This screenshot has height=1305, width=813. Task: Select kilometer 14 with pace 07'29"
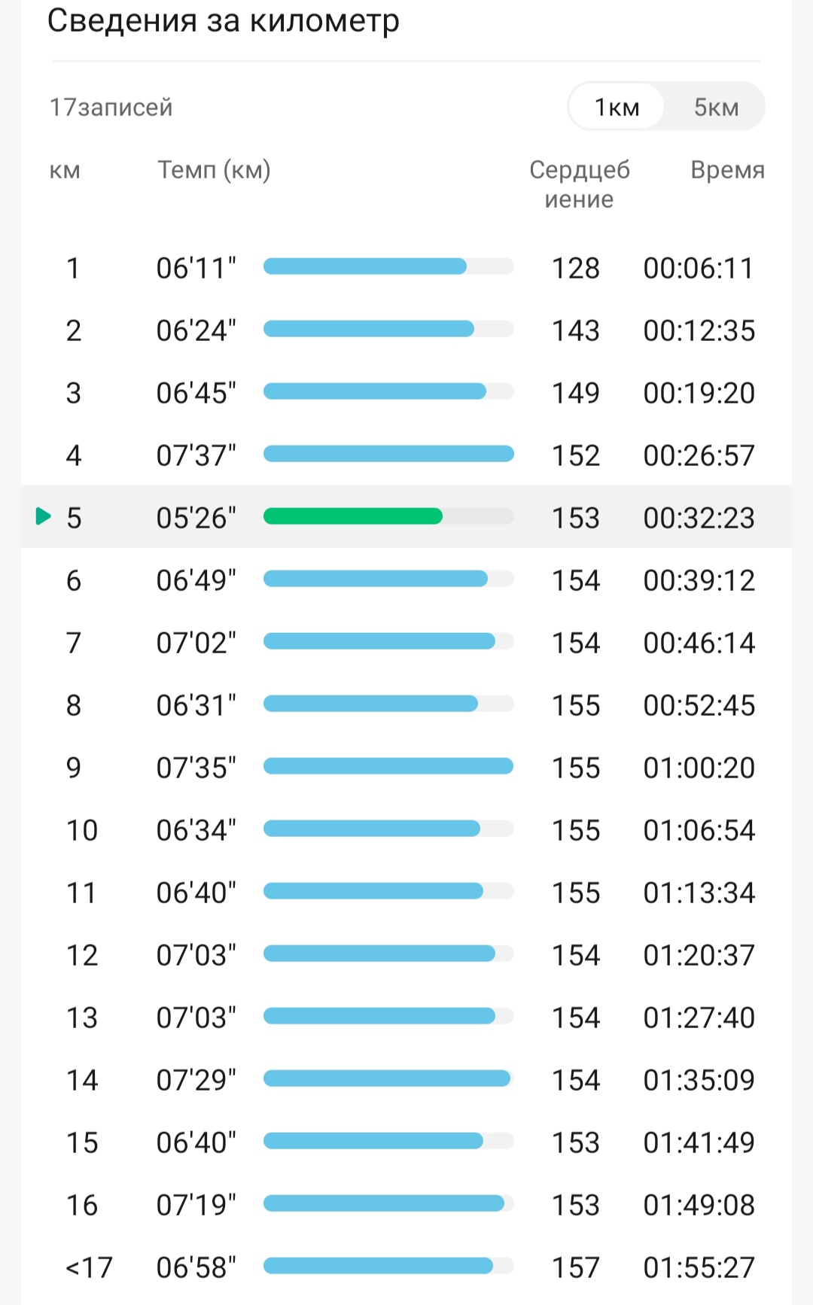[406, 1079]
